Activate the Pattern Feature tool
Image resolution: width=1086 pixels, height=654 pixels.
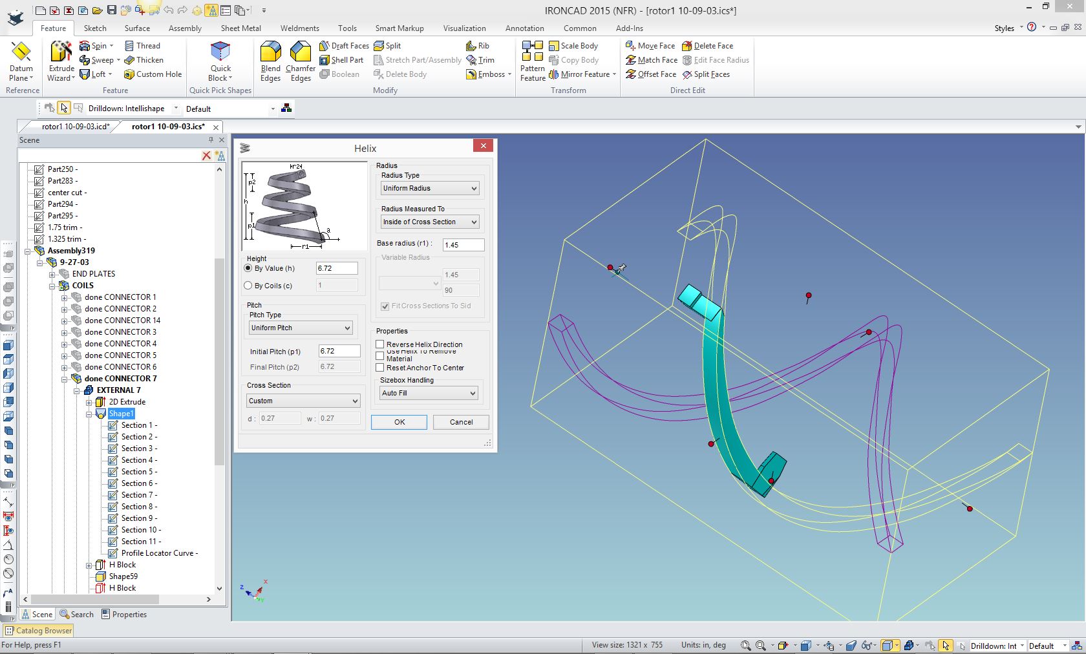pyautogui.click(x=533, y=61)
